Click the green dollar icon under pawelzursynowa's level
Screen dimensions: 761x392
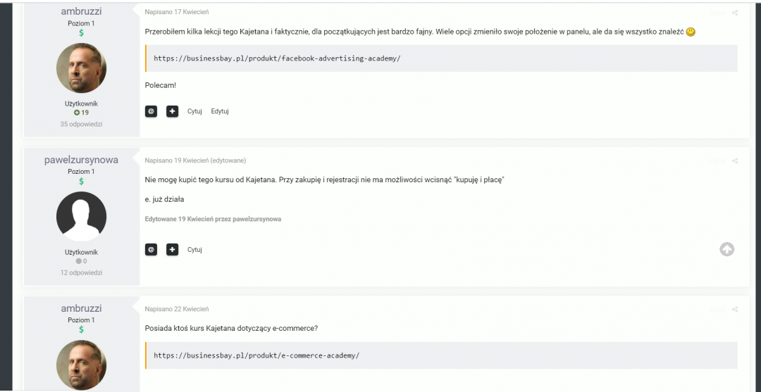[x=81, y=182]
